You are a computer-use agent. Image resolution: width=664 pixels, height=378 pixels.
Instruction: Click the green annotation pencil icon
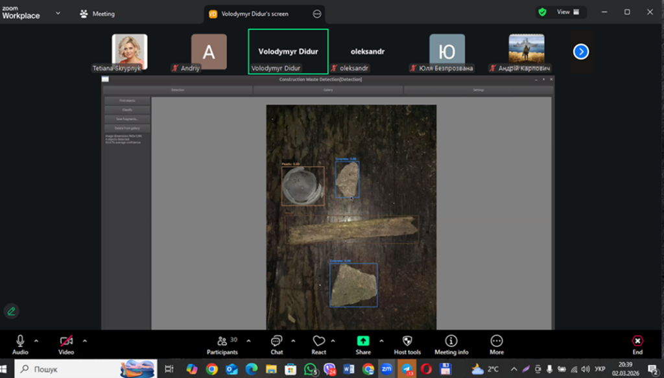tap(11, 311)
